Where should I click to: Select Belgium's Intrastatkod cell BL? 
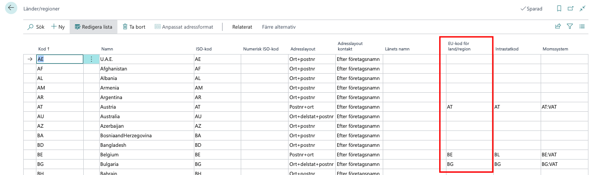[x=517, y=155]
